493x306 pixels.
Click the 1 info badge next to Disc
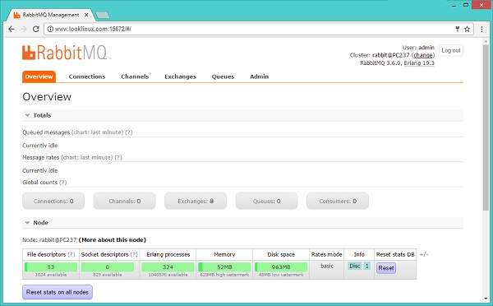(x=367, y=266)
